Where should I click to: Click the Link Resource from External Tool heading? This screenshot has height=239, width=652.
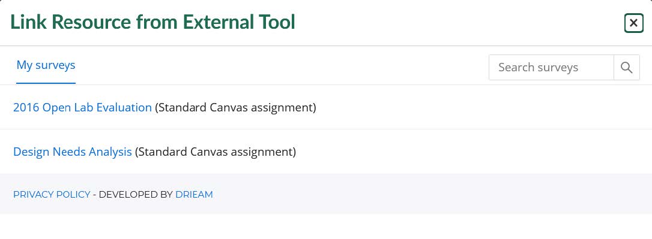point(152,22)
